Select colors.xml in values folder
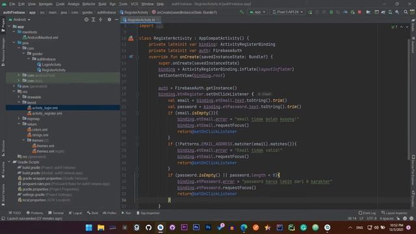 (x=38, y=129)
